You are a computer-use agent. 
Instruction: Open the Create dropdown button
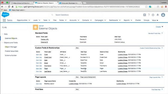pos(159,27)
